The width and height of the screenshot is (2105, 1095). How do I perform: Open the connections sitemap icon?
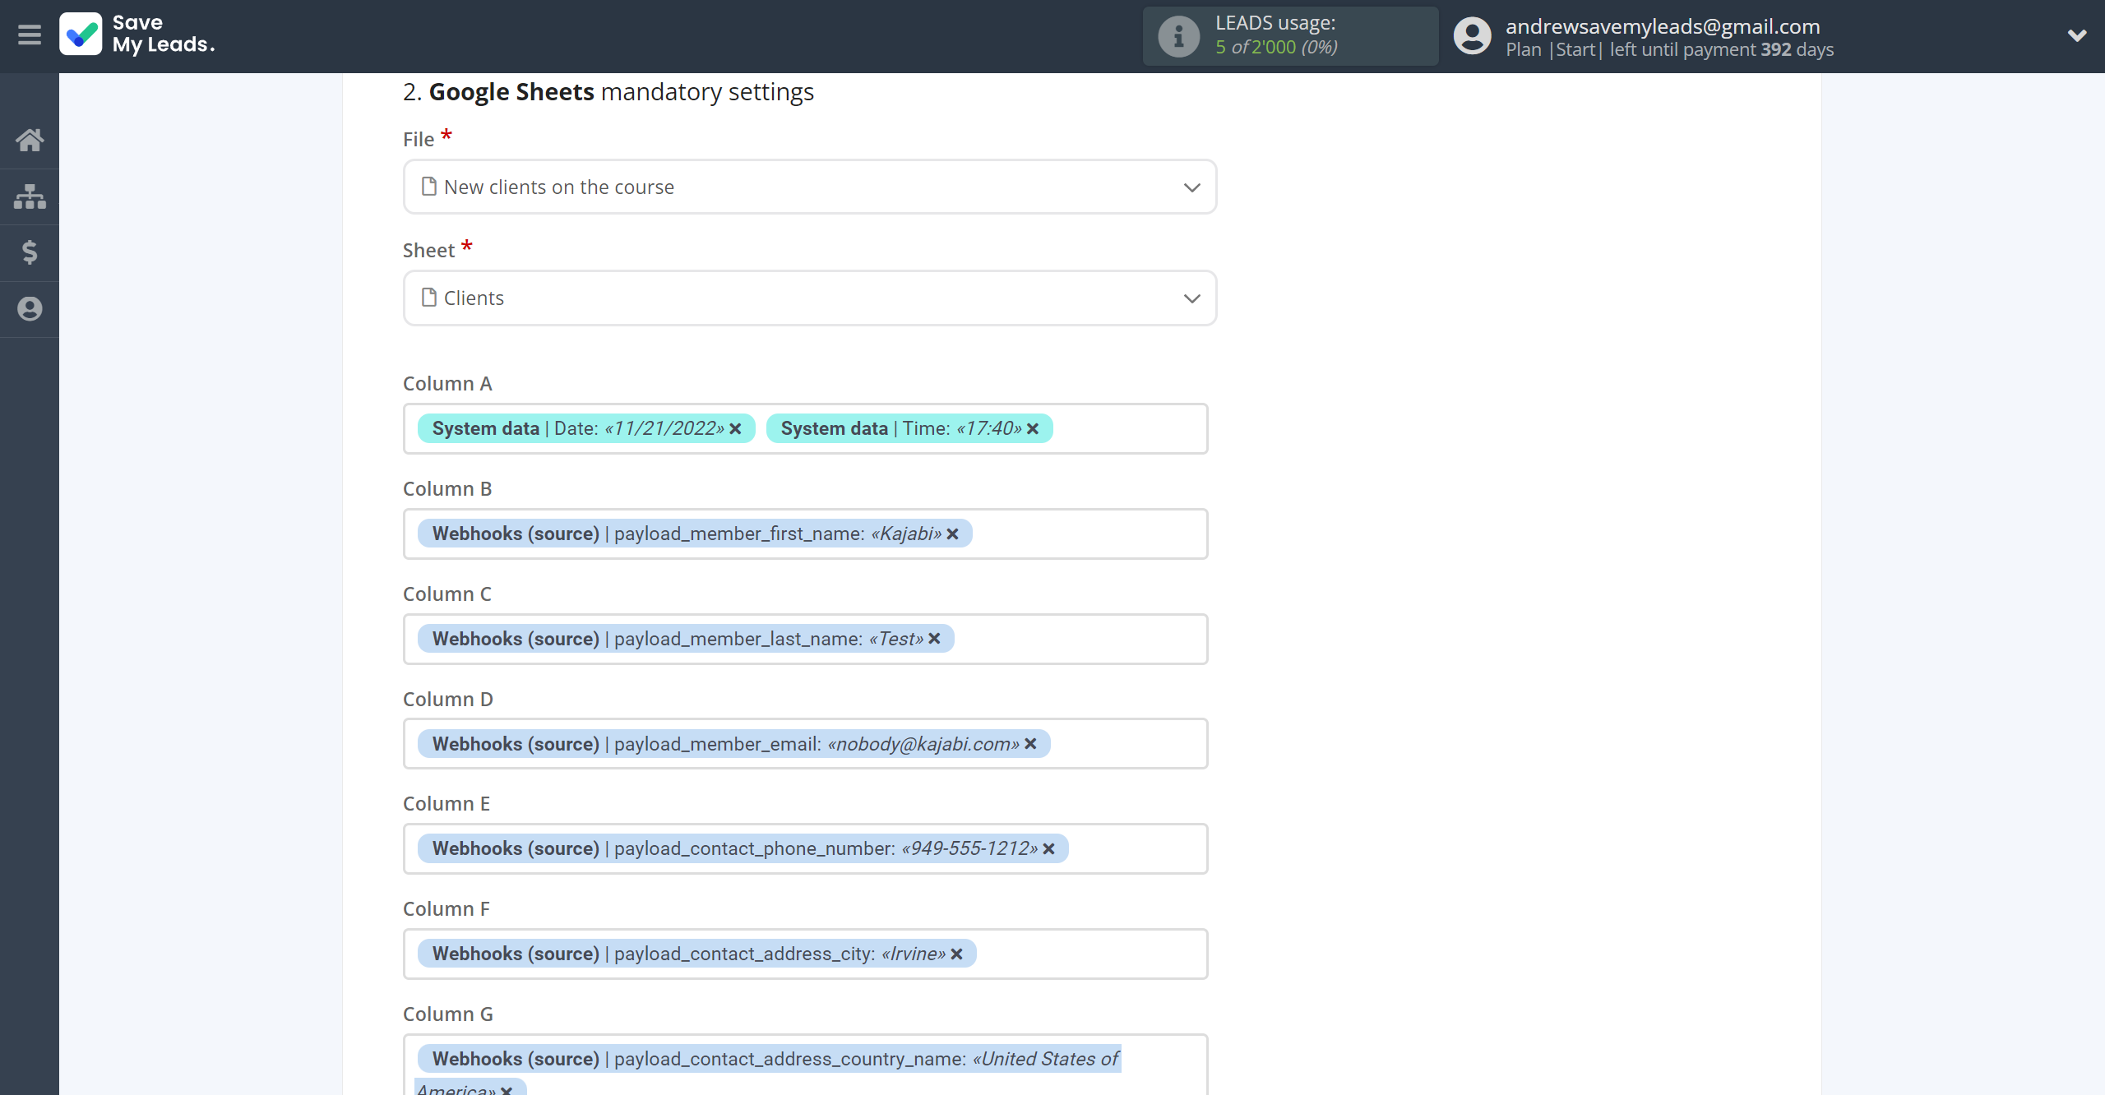(x=30, y=196)
